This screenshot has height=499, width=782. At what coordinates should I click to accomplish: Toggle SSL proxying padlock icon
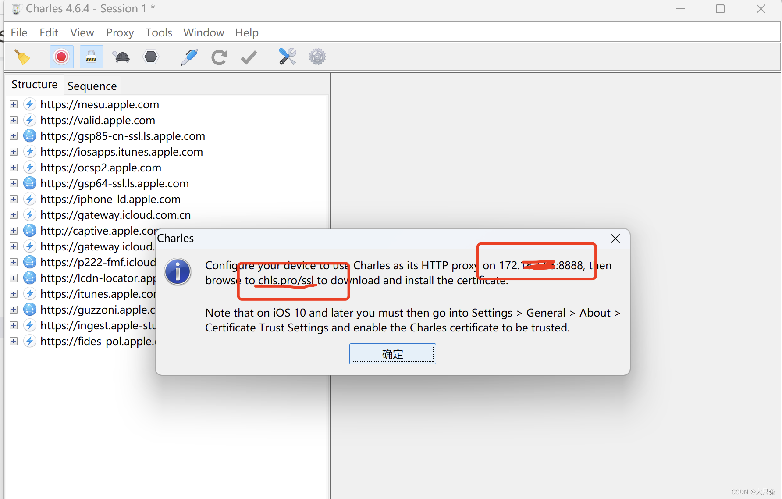click(x=91, y=57)
